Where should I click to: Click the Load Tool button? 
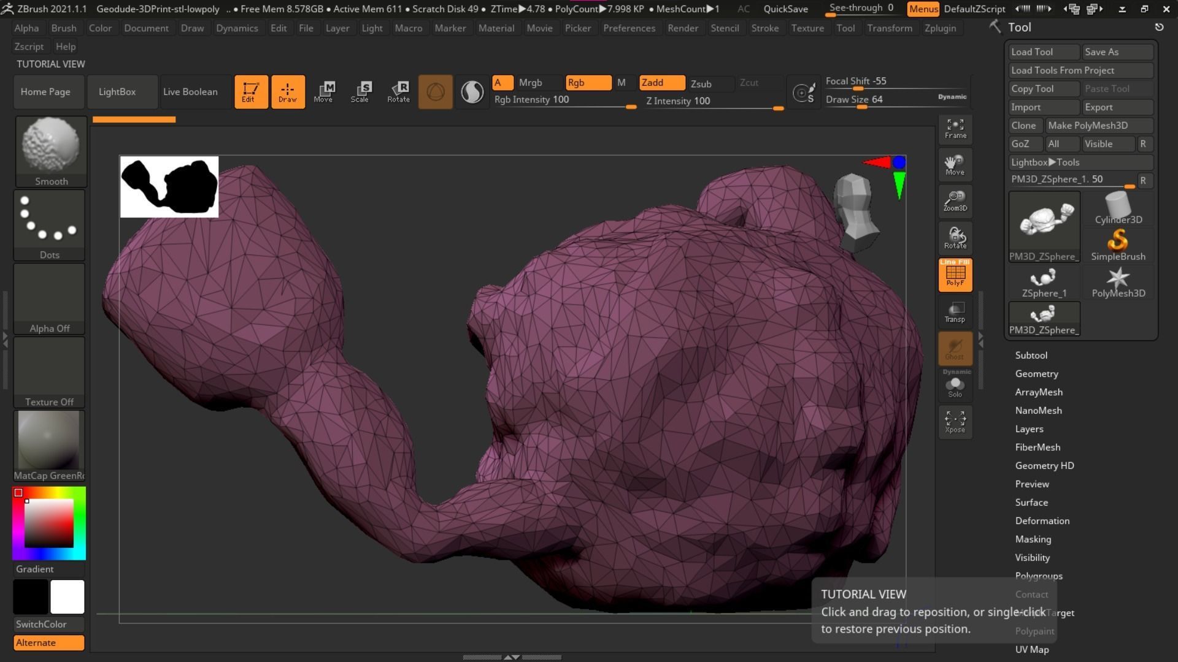(1044, 52)
